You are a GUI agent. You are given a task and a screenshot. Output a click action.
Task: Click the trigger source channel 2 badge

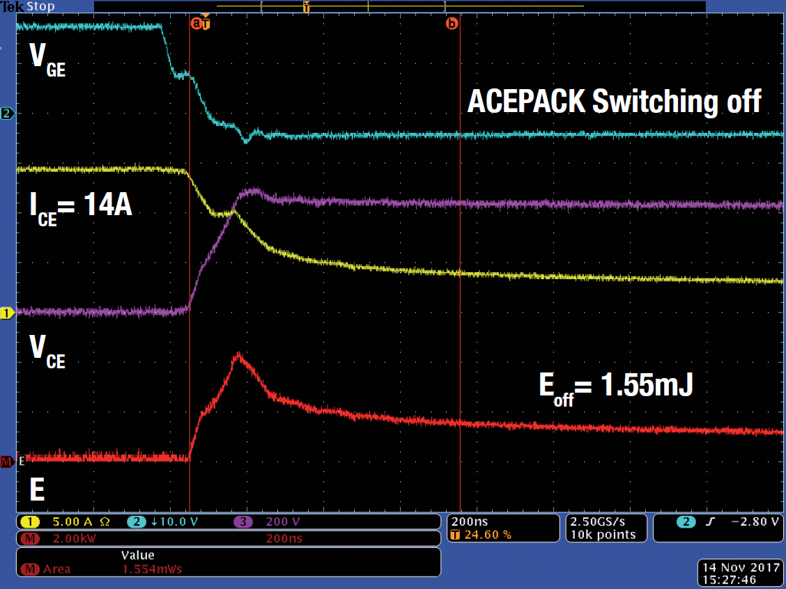pos(686,522)
